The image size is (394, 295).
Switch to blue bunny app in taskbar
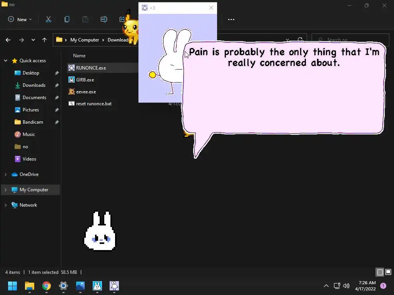(97, 286)
